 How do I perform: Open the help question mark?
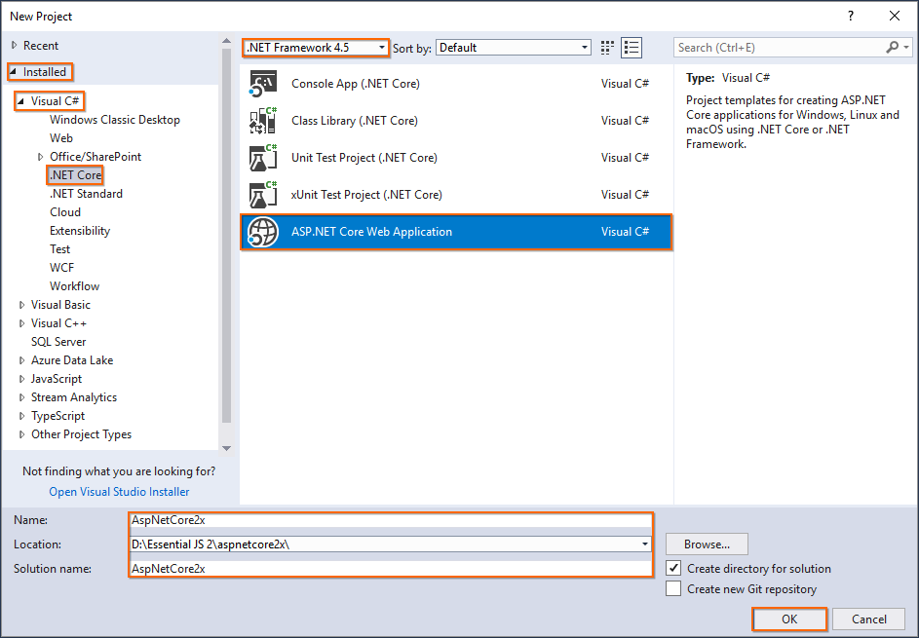tap(851, 16)
